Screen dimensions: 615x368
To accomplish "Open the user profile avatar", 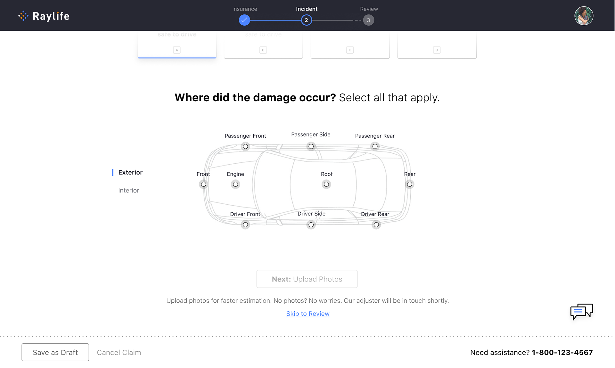I will 584,16.
